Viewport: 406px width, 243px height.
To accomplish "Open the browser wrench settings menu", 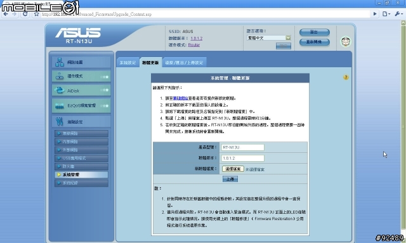I will point(398,14).
